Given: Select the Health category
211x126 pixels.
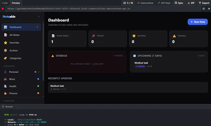Looking at the screenshot, I should pos(21,86).
